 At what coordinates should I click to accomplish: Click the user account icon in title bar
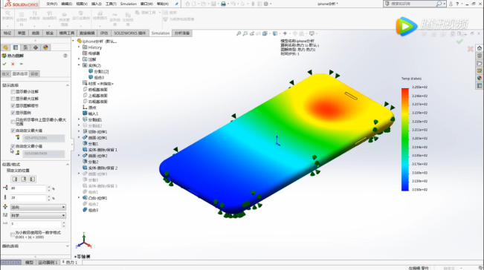point(451,4)
